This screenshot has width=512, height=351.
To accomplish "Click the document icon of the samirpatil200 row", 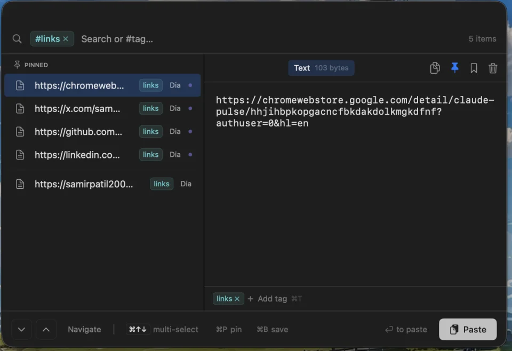I will click(x=20, y=184).
